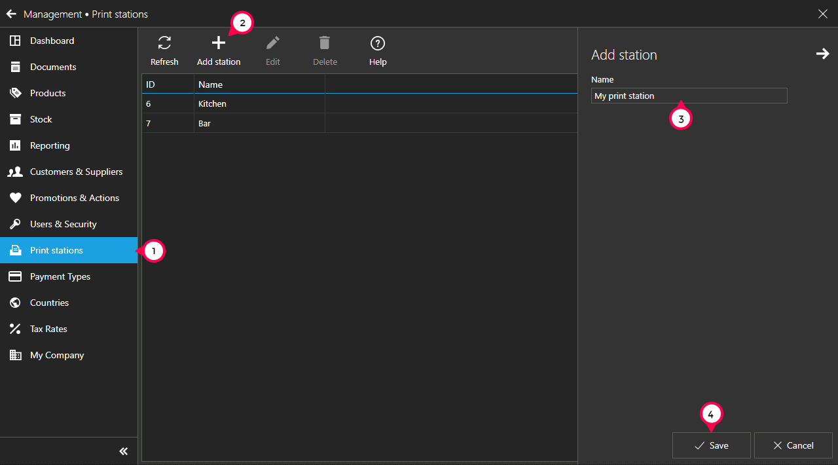Click the Users & Security key icon
This screenshot has width=838, height=465.
[15, 224]
